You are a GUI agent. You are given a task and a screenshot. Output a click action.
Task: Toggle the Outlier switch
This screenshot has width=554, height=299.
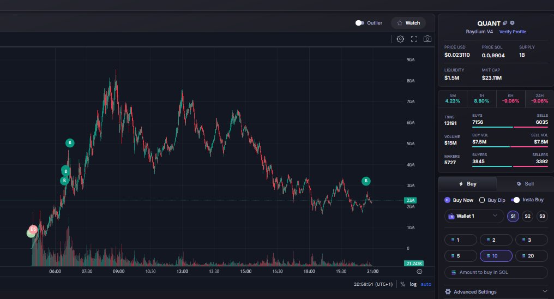pyautogui.click(x=360, y=23)
